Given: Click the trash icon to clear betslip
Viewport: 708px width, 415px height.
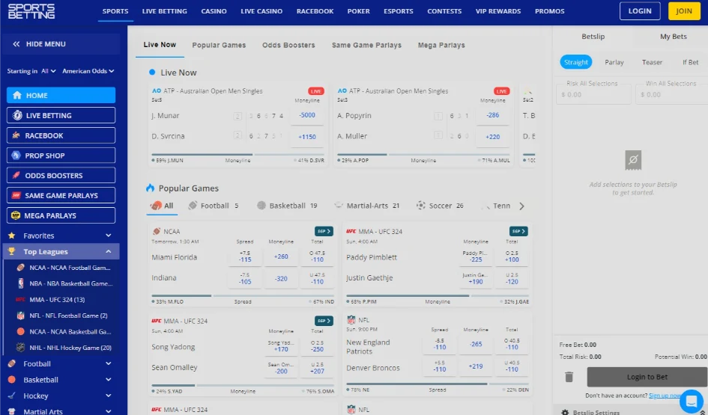Looking at the screenshot, I should click(x=569, y=377).
